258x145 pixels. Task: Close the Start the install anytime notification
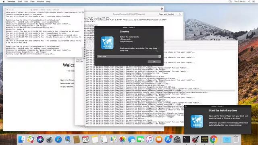click(x=185, y=106)
